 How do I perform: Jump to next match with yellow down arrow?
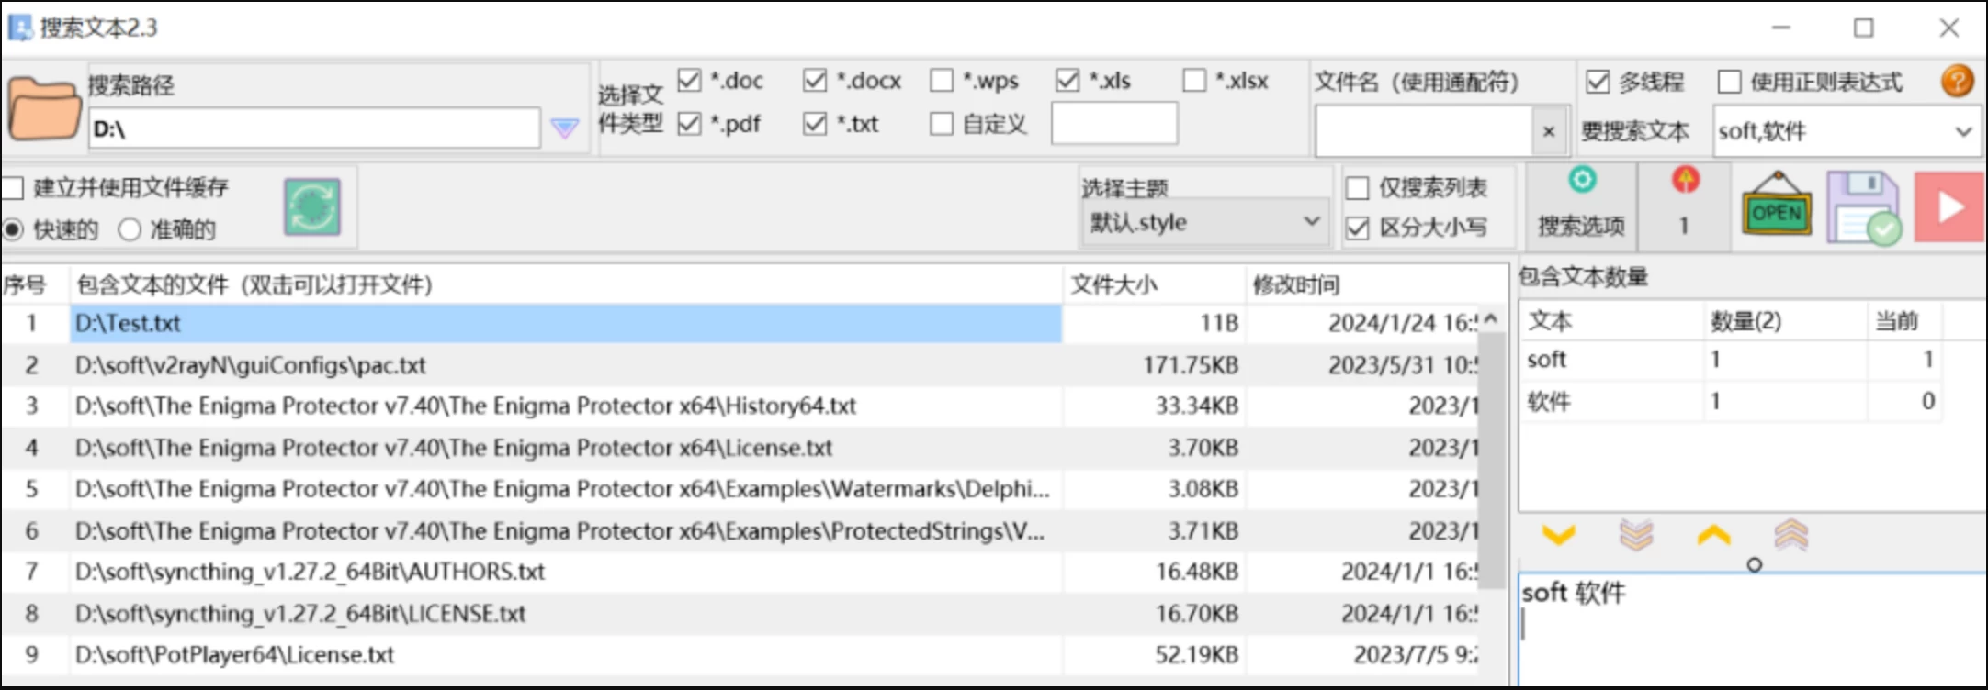1558,534
